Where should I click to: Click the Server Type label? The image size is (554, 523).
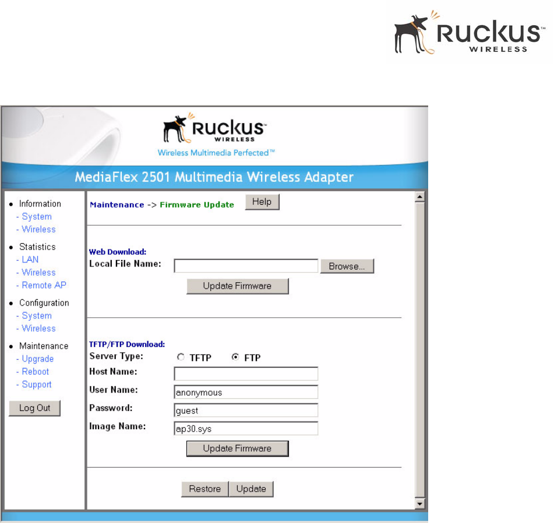click(117, 356)
